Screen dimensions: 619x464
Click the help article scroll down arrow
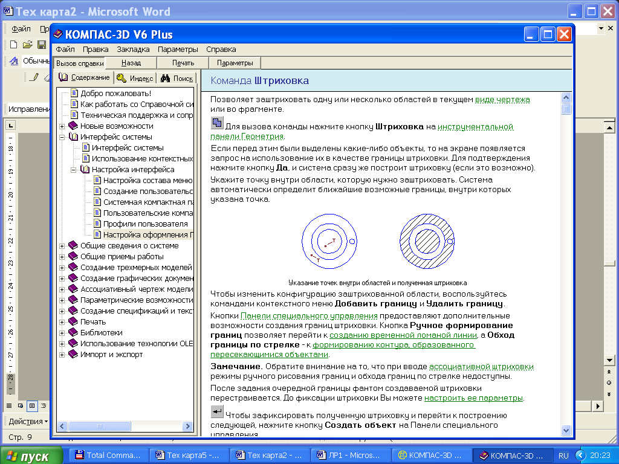(566, 430)
